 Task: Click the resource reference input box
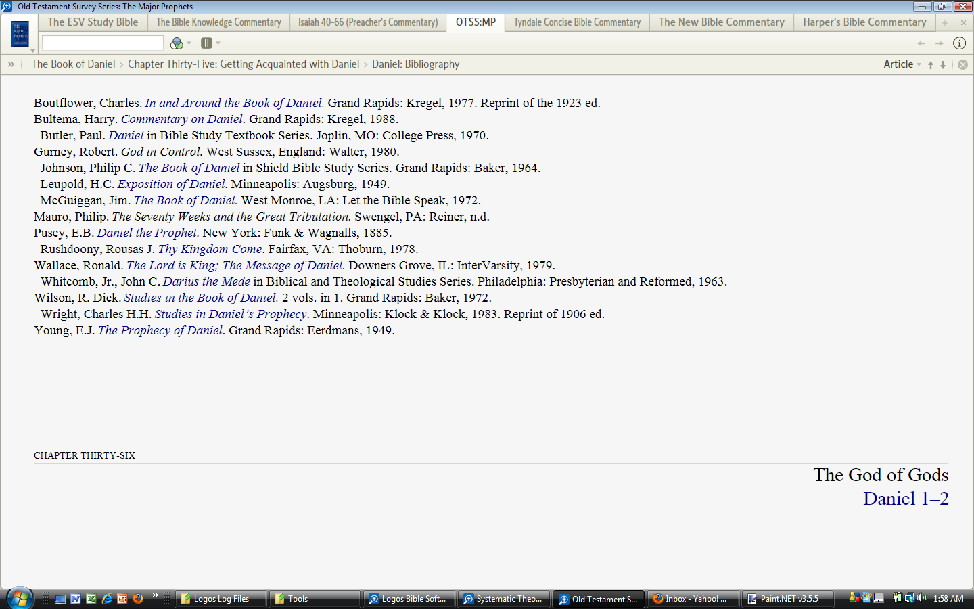click(x=103, y=43)
